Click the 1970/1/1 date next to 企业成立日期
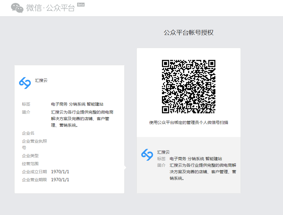This screenshot has height=215, width=283. coord(60,172)
